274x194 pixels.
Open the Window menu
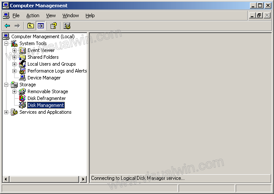click(x=70, y=15)
